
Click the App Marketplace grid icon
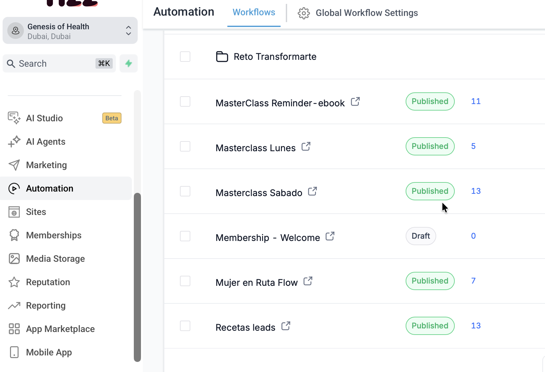click(14, 329)
